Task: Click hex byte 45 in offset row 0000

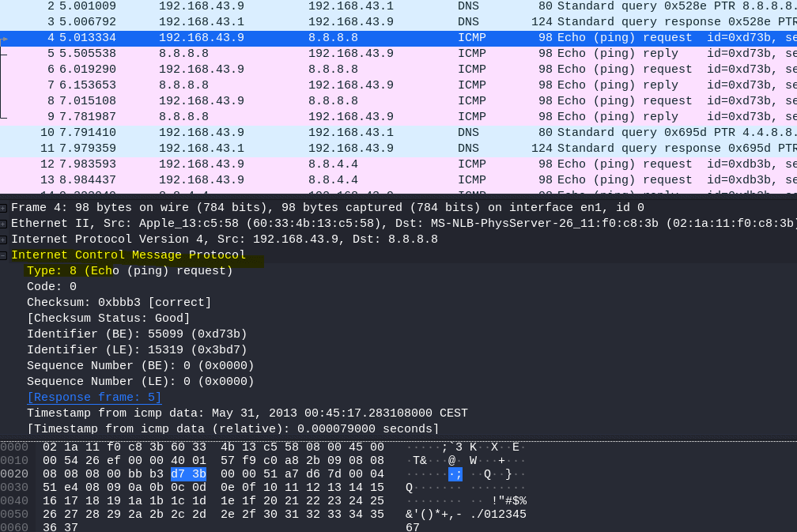Action: point(355,447)
